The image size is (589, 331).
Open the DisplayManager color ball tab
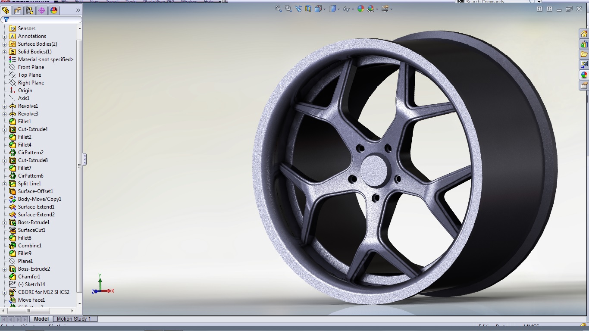pyautogui.click(x=54, y=10)
